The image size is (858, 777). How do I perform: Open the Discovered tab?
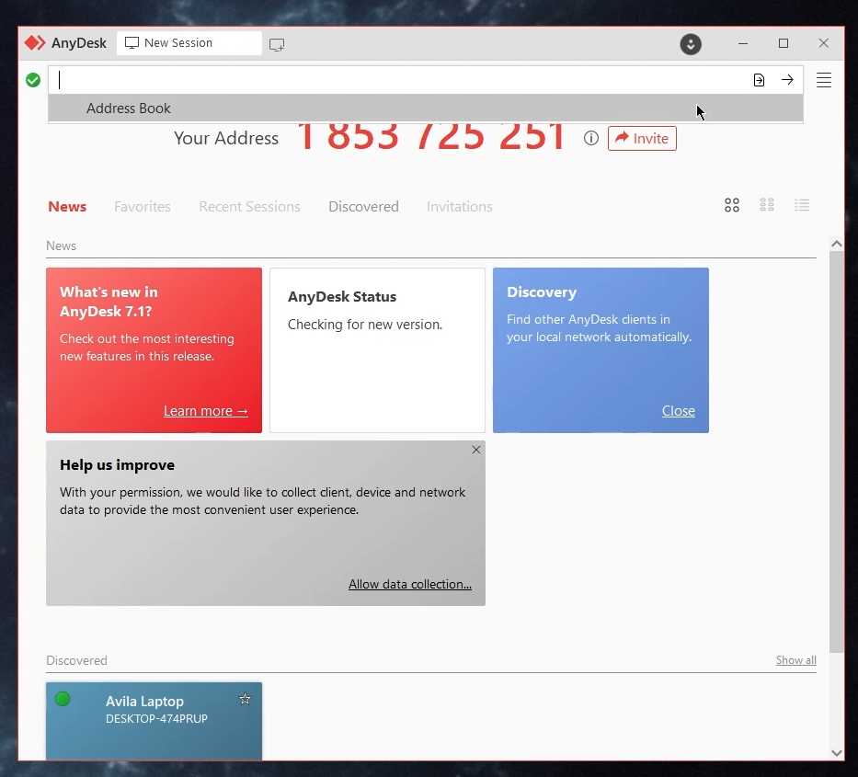coord(363,206)
